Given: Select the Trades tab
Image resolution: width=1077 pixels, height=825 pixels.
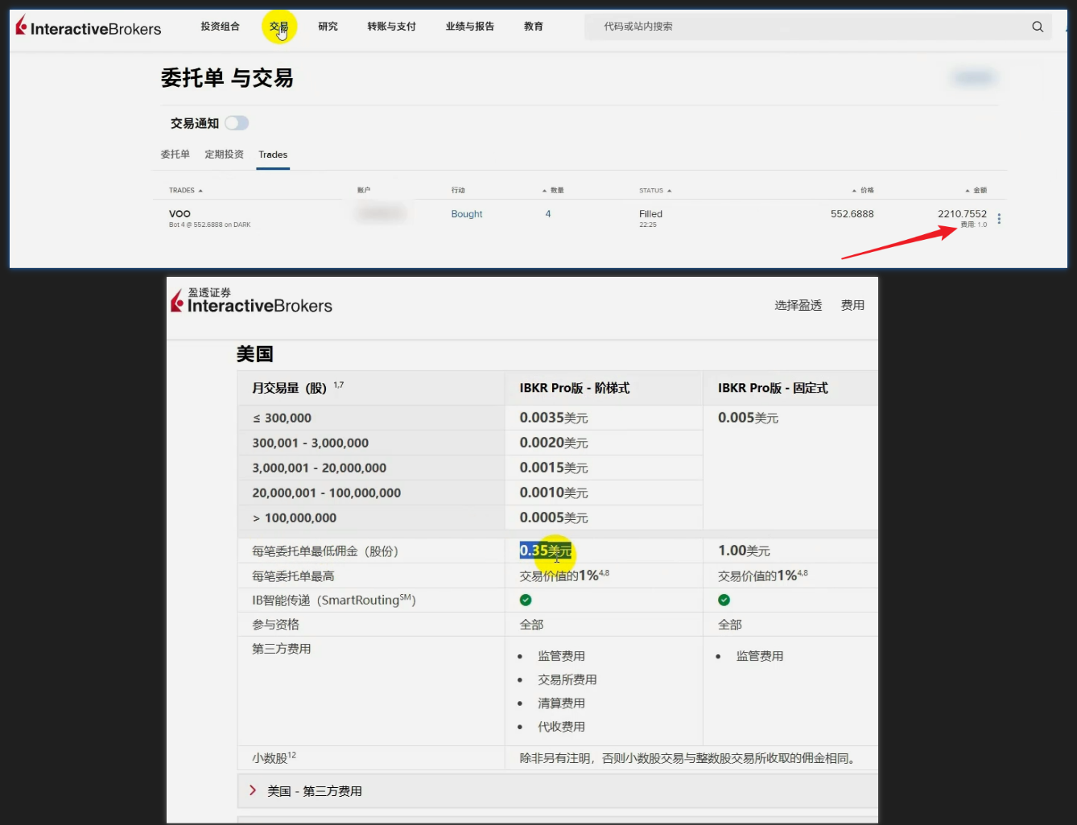Looking at the screenshot, I should point(273,155).
